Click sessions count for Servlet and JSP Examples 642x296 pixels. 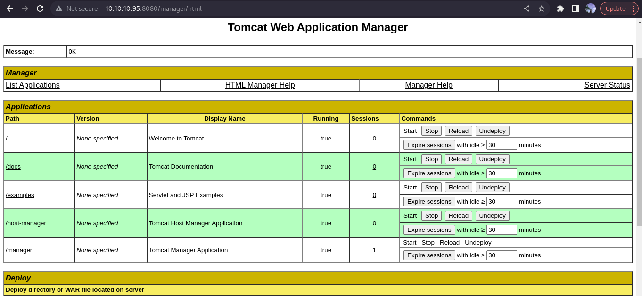coord(374,195)
